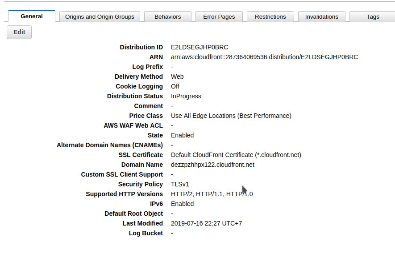Switch to the General tab

(x=32, y=16)
